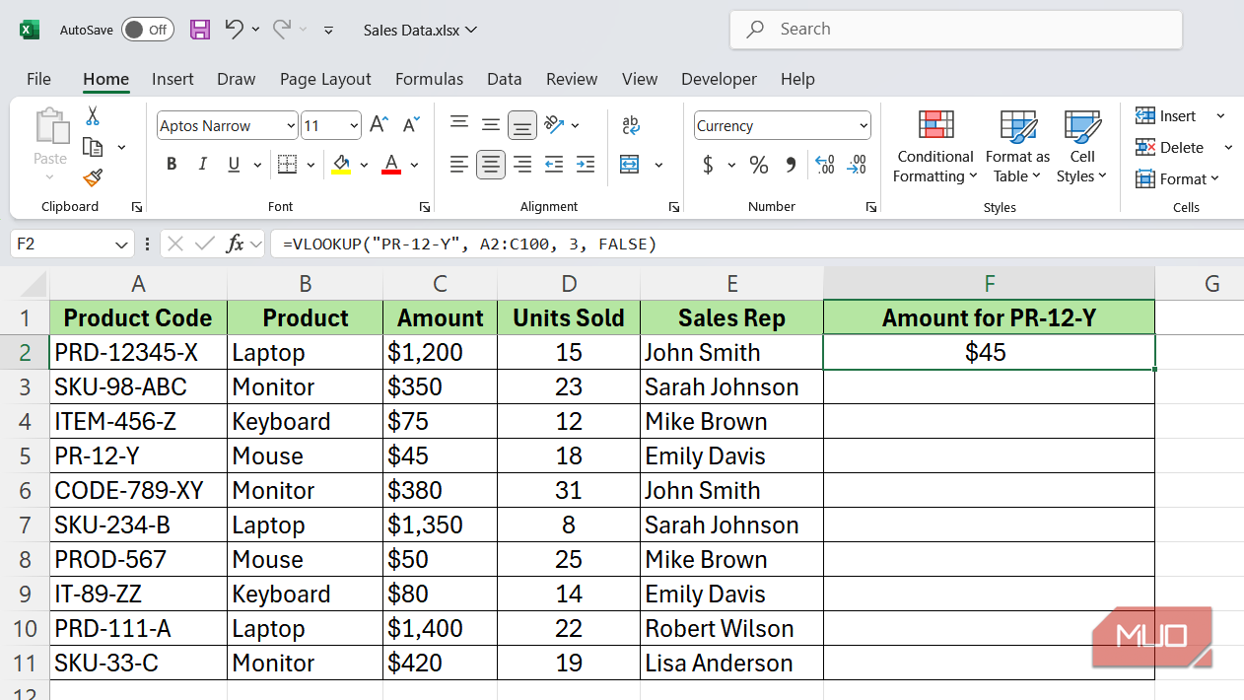This screenshot has width=1244, height=700.
Task: Open Conditional Formatting menu
Action: 935,146
